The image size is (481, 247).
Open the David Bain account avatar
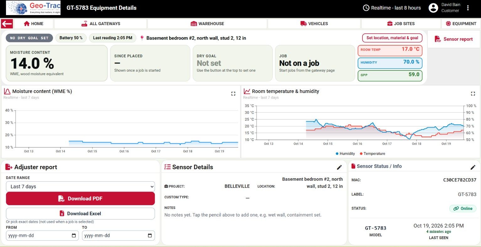(433, 8)
